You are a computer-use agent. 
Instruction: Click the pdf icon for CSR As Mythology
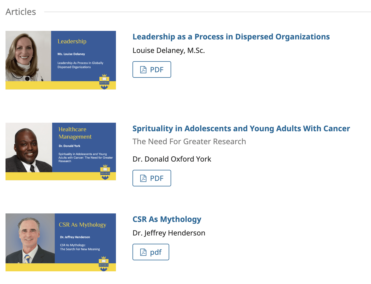[x=143, y=252]
